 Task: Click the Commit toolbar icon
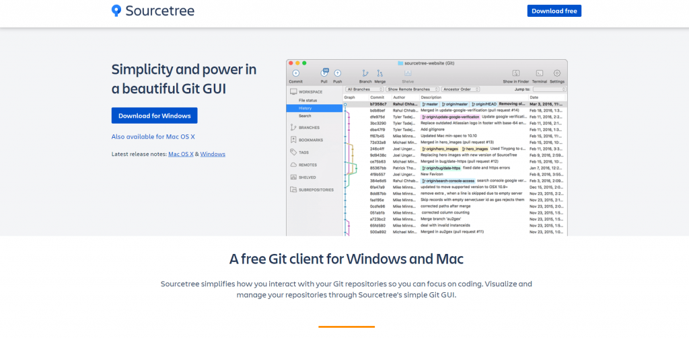pos(296,73)
